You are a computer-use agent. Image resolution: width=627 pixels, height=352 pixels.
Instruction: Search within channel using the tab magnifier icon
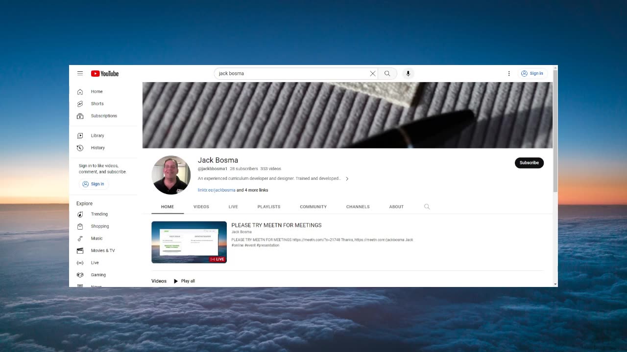pos(427,207)
